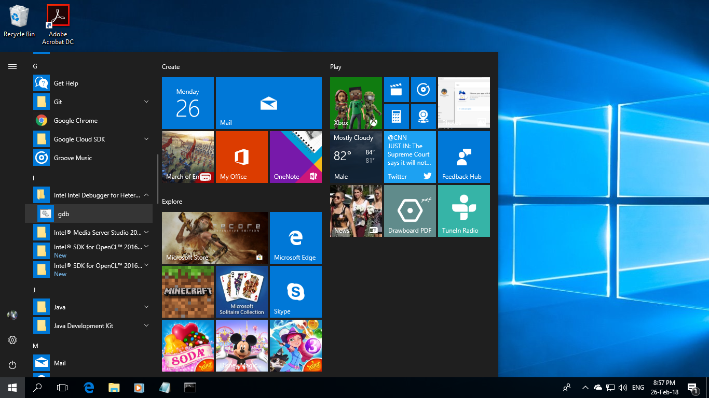Click the Windows Start button
The image size is (709, 398).
coord(12,388)
